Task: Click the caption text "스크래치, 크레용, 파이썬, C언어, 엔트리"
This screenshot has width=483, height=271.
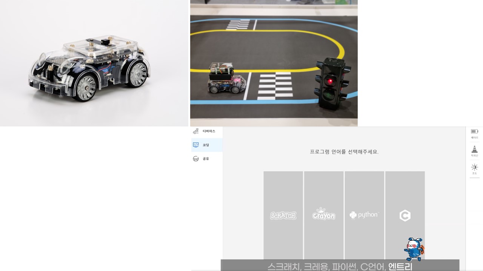Action: (340, 266)
